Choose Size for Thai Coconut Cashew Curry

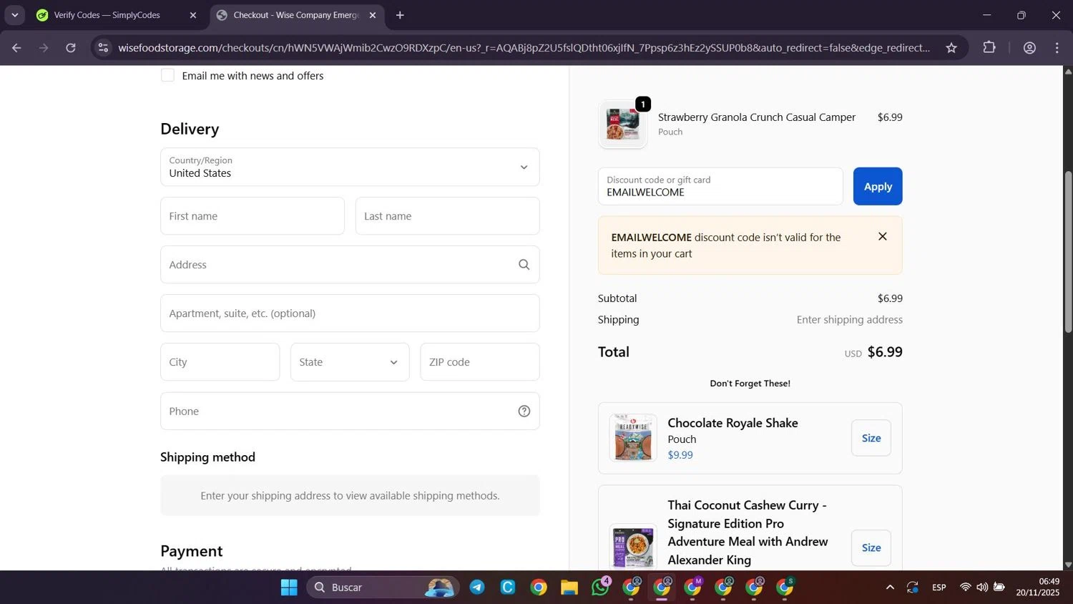[x=871, y=547]
